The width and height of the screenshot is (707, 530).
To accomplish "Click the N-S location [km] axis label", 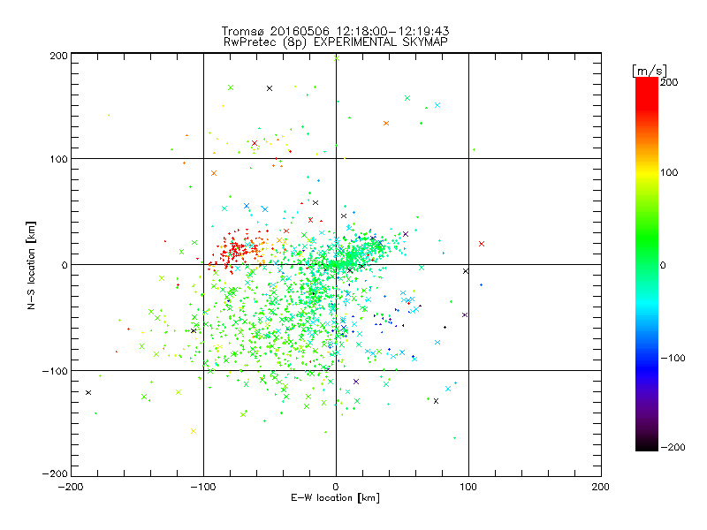I will [31, 265].
